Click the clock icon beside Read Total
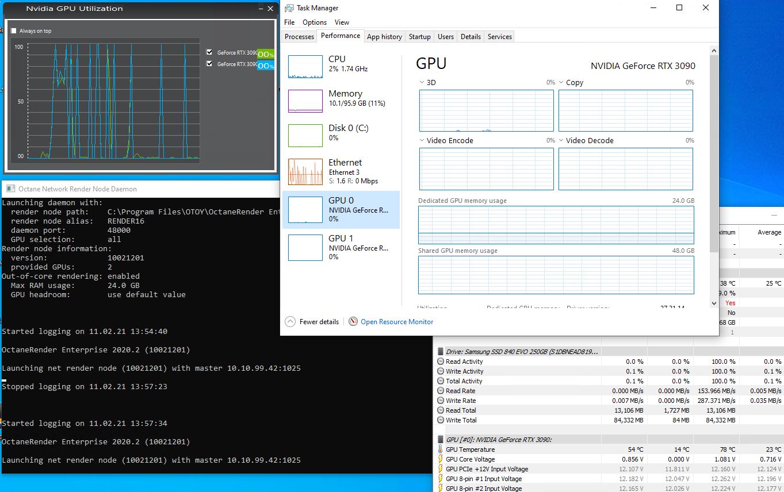This screenshot has width=784, height=492. point(441,410)
